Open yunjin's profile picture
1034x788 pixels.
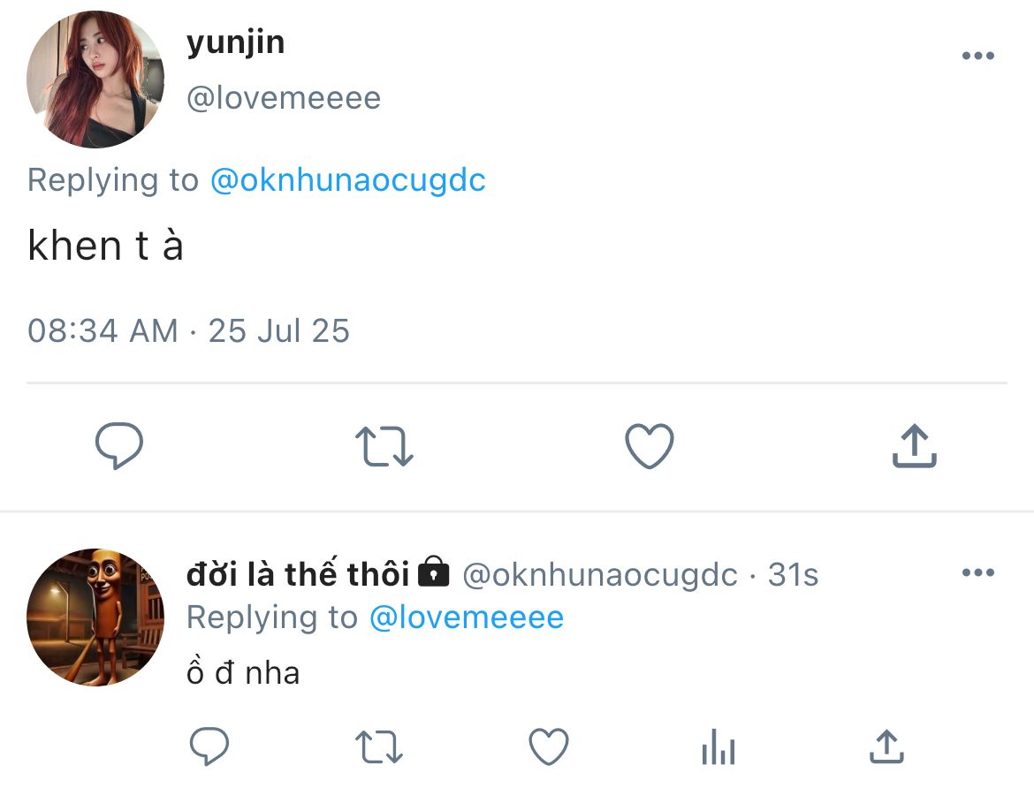tap(95, 80)
